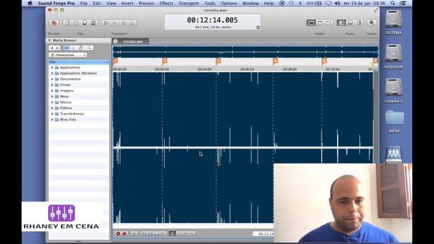Click the volume icon in the menu bar
This screenshot has width=434, height=244.
337,3
